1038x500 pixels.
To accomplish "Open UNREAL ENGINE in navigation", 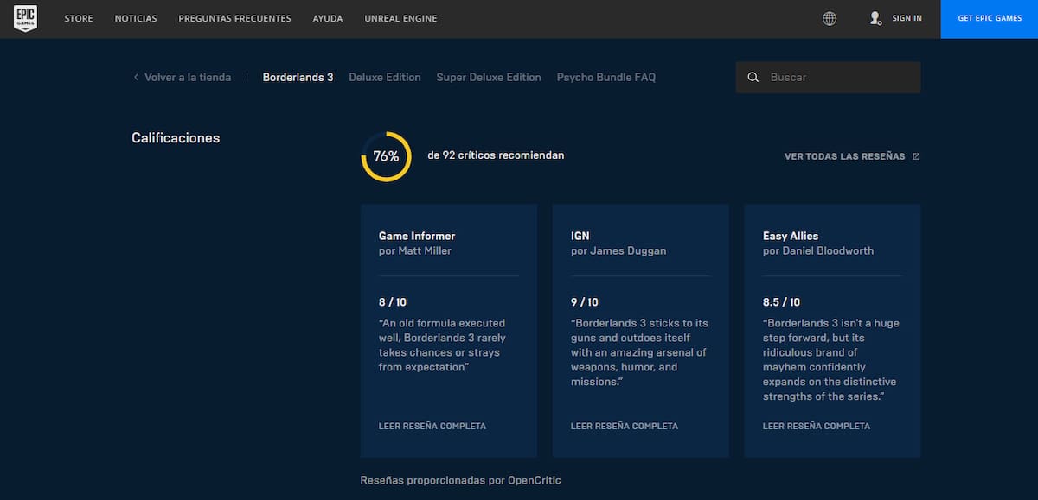I will click(x=400, y=18).
